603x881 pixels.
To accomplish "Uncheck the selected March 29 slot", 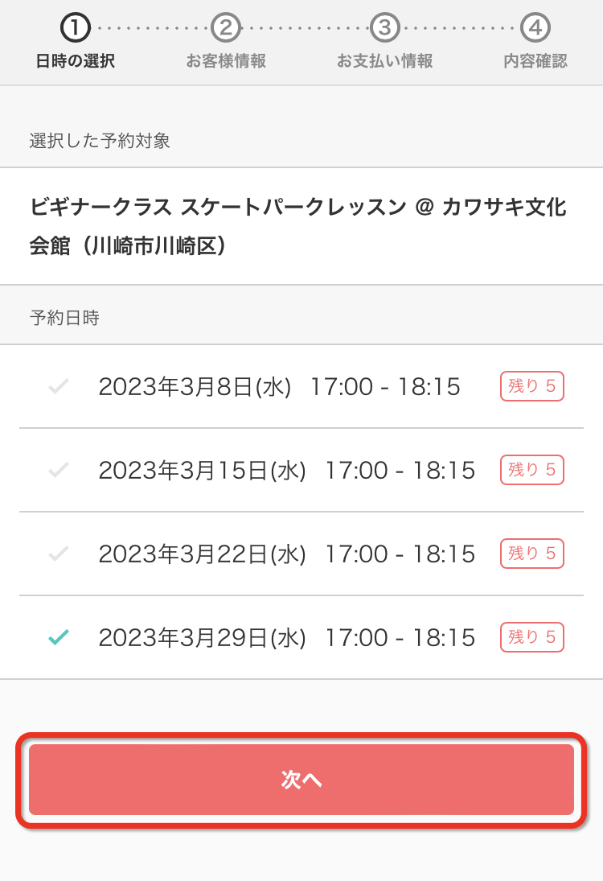I will (59, 637).
